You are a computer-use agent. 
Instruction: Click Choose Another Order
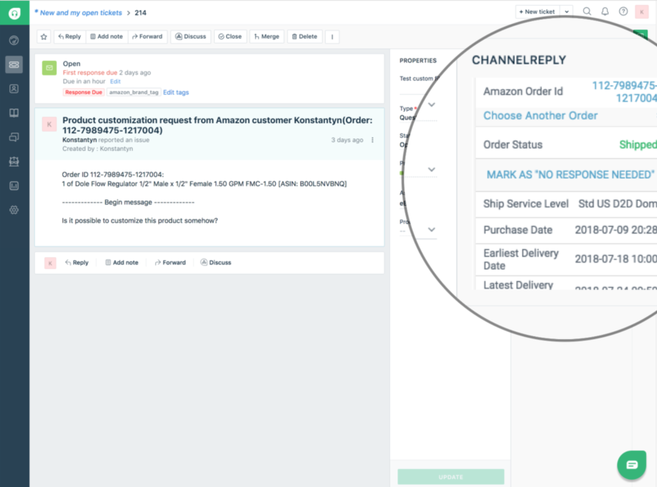(x=540, y=116)
